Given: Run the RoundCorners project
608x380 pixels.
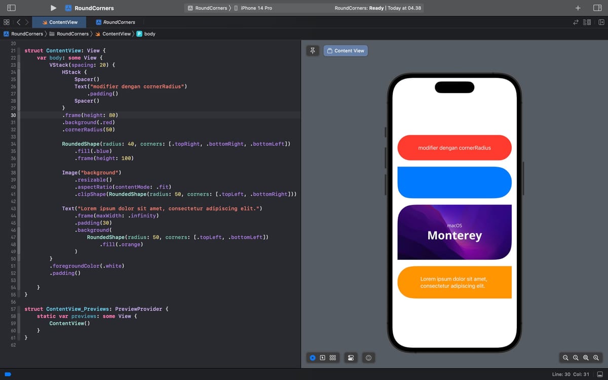Looking at the screenshot, I should click(x=53, y=8).
